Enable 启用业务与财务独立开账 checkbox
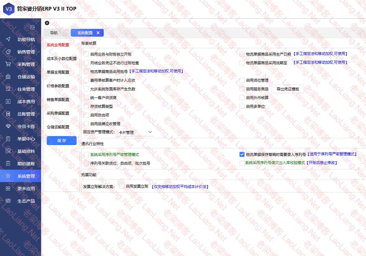Screen dimensions: 366x256 [86, 54]
